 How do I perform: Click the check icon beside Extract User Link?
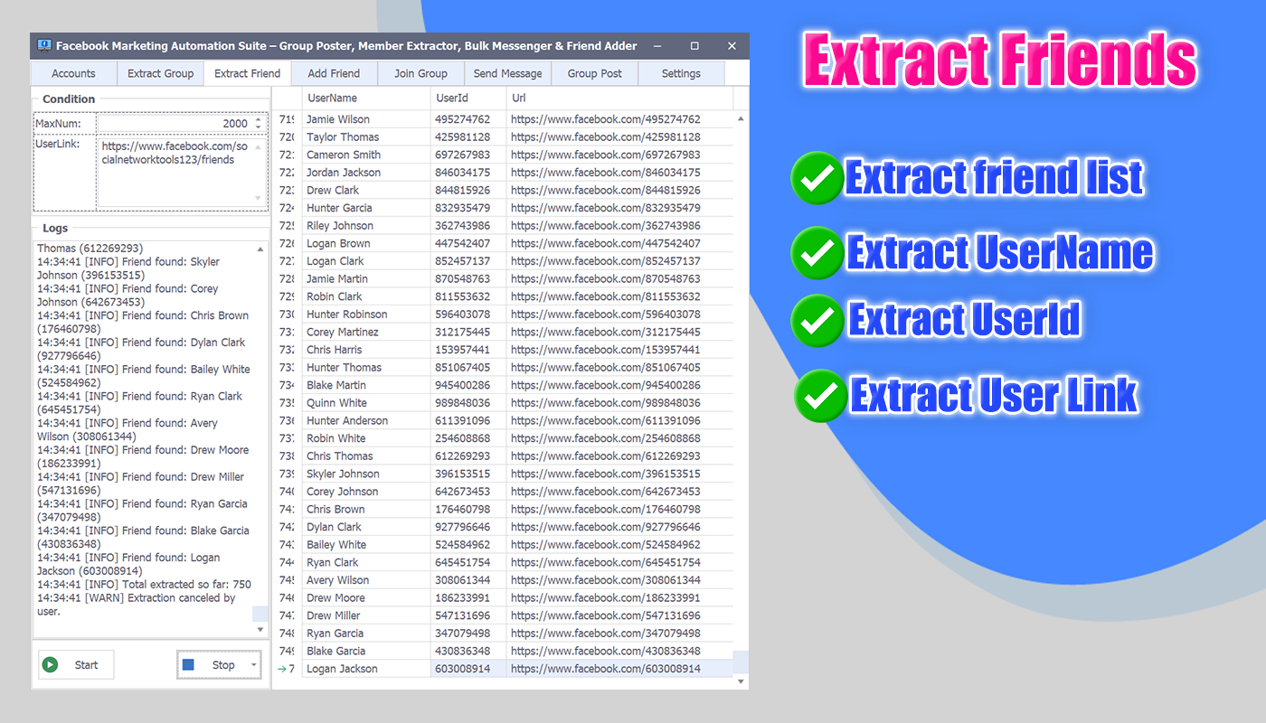click(821, 395)
